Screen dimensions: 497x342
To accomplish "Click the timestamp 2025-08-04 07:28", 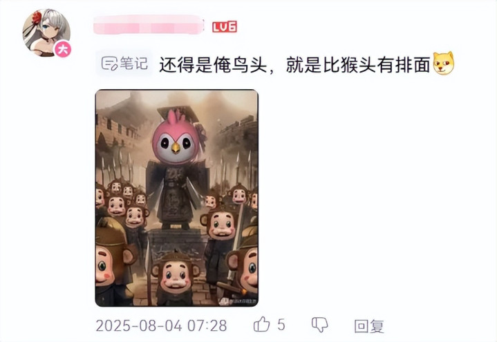I will pyautogui.click(x=161, y=325).
